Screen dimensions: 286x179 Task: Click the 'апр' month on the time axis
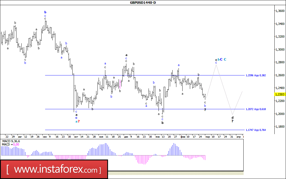[x=238, y=137]
